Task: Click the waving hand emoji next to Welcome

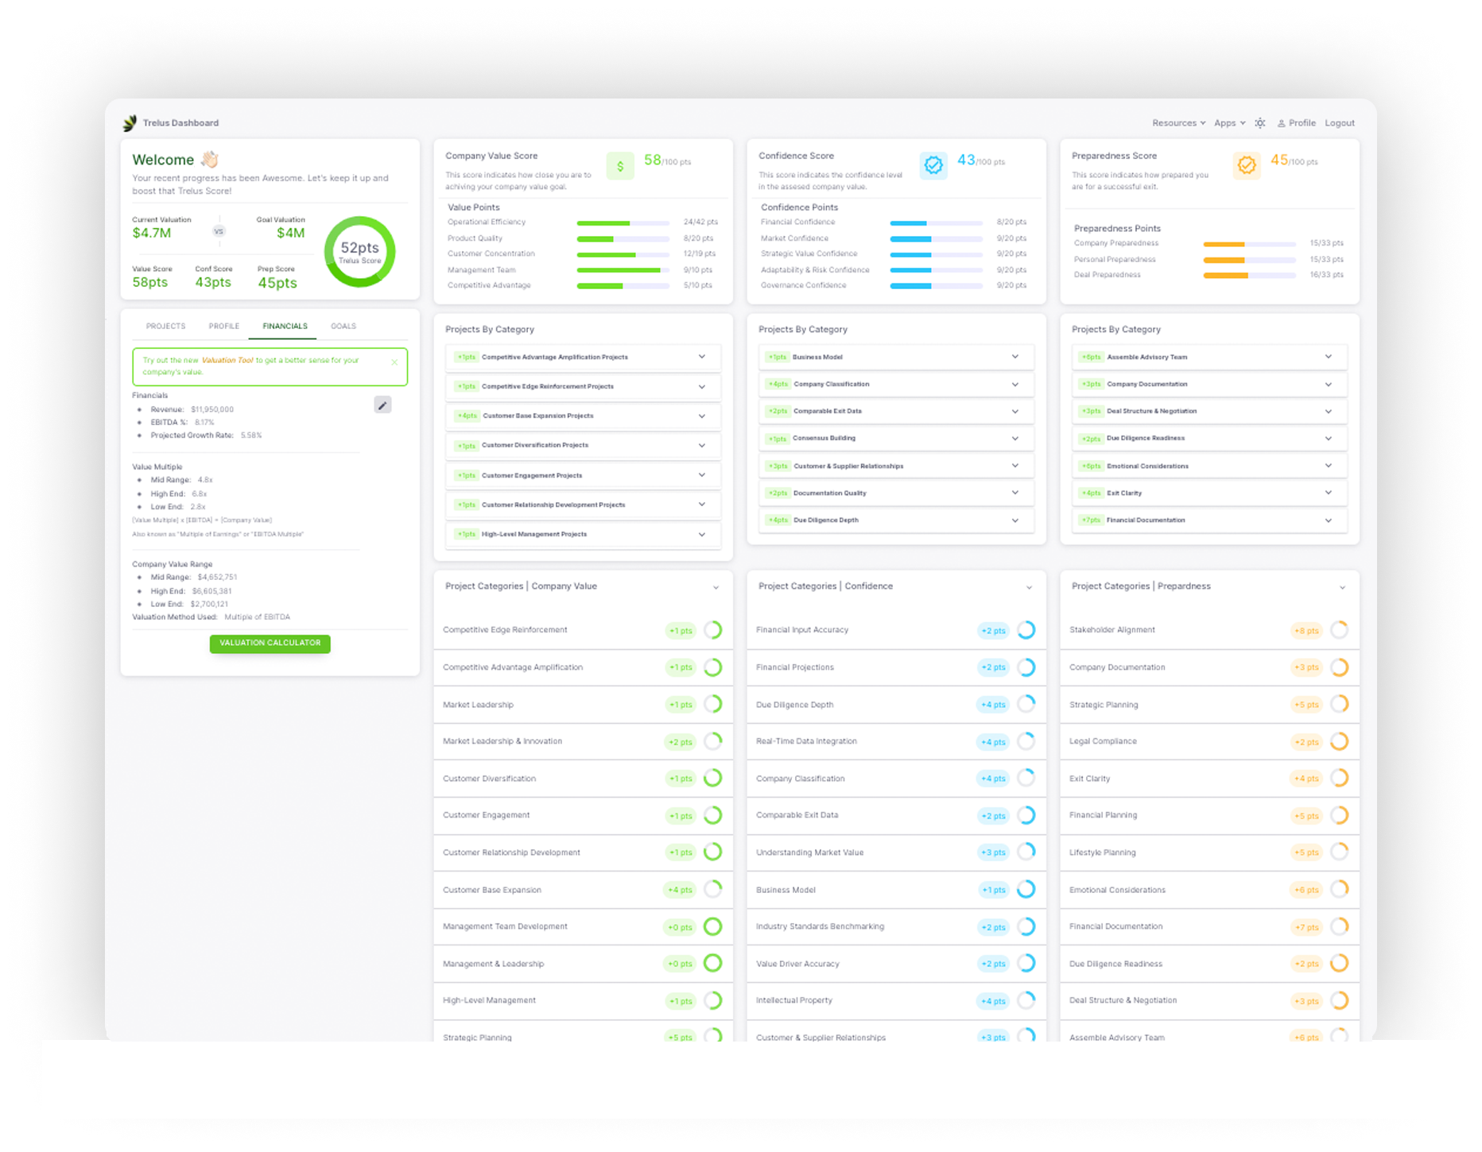Action: (x=210, y=160)
